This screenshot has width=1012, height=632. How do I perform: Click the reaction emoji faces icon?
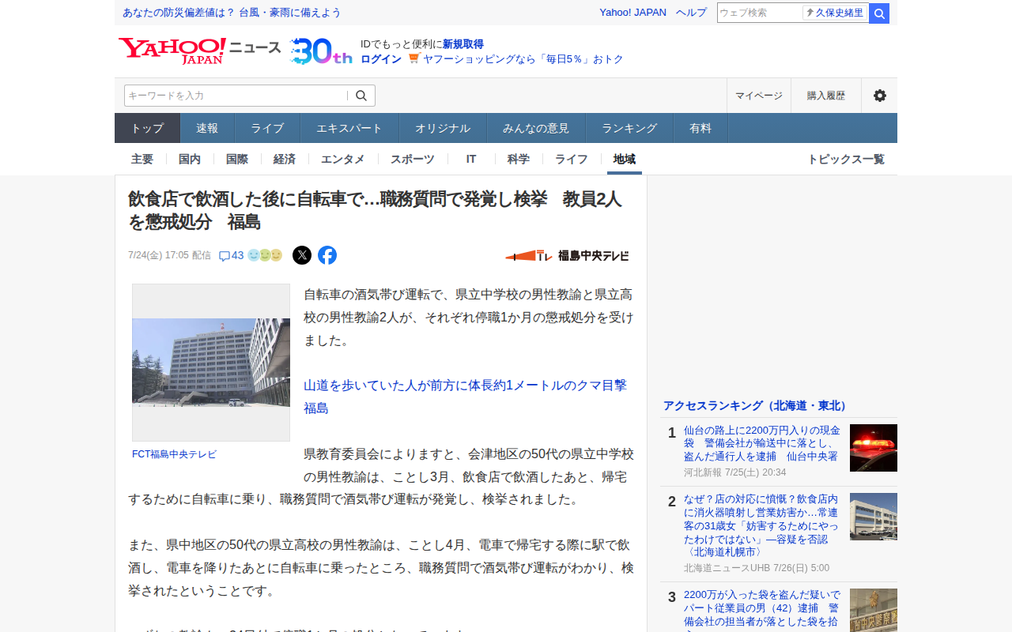pyautogui.click(x=265, y=255)
